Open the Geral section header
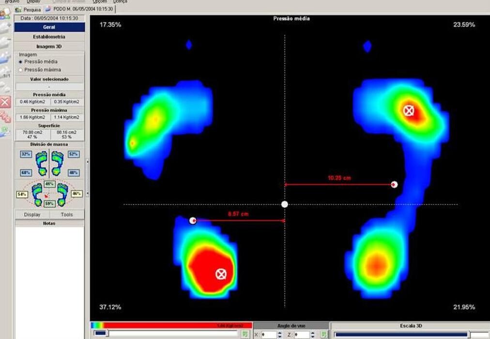This screenshot has width=490, height=339. pos(49,27)
